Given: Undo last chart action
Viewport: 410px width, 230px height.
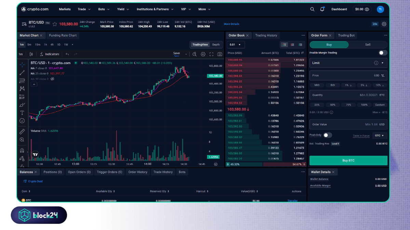Looking at the screenshot, I should pos(67,54).
